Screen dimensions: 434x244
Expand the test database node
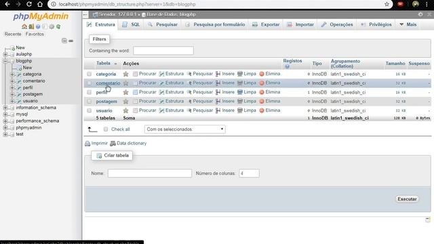tap(5, 134)
